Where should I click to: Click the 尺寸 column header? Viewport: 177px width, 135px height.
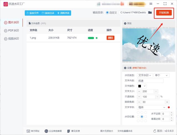[70, 30]
